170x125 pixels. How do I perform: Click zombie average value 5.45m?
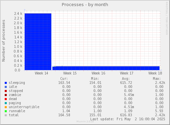(x=129, y=95)
